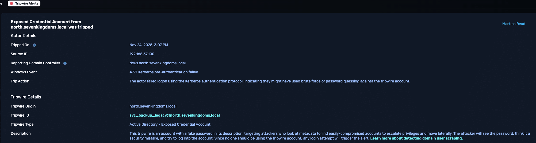Select the source IP address 192.168.57.100
Viewport: 536px width, 143px height.
click(x=142, y=54)
